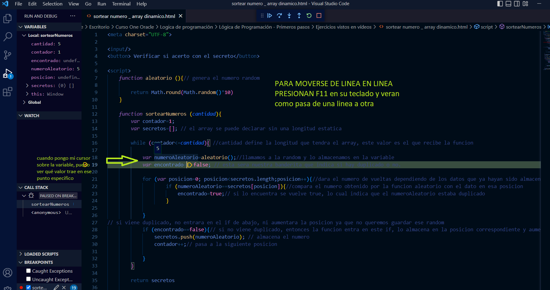The image size is (550, 290).
Task: Click the Continue debug button
Action: pos(270,16)
